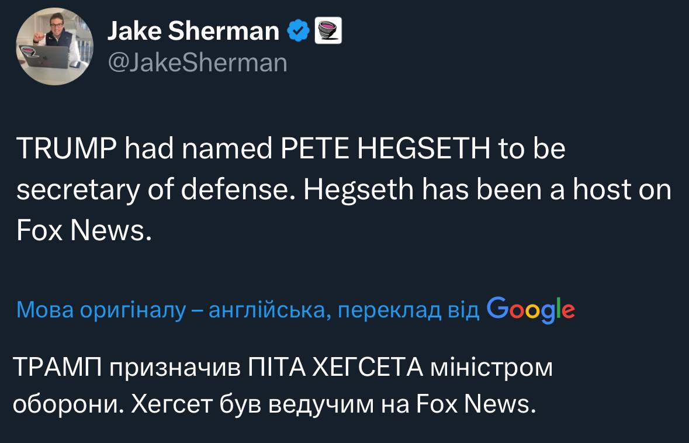Open Jake Sherman's profile picture
Viewport: 689px width, 443px height.
pos(54,47)
